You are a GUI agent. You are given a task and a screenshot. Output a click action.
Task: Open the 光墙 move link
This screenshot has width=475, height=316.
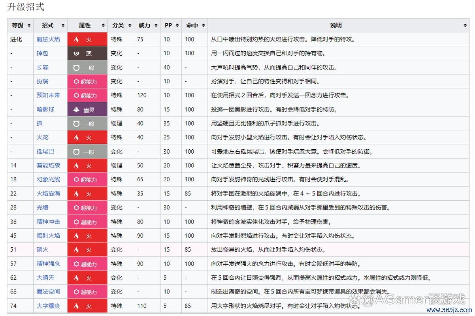tap(42, 207)
